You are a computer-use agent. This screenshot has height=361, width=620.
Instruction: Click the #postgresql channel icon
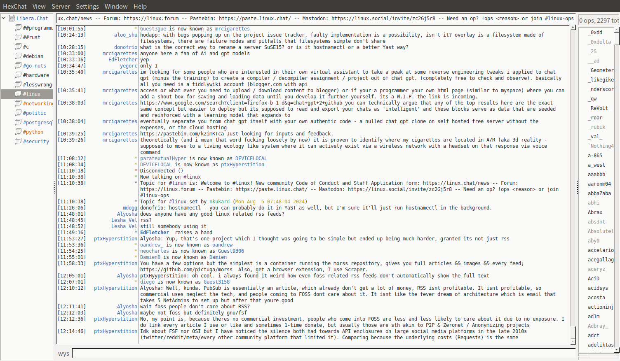pyautogui.click(x=18, y=122)
